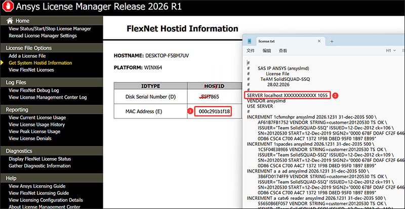Click the Ansys stop-hand logo icon
This screenshot has height=209, width=405.
click(8, 6)
